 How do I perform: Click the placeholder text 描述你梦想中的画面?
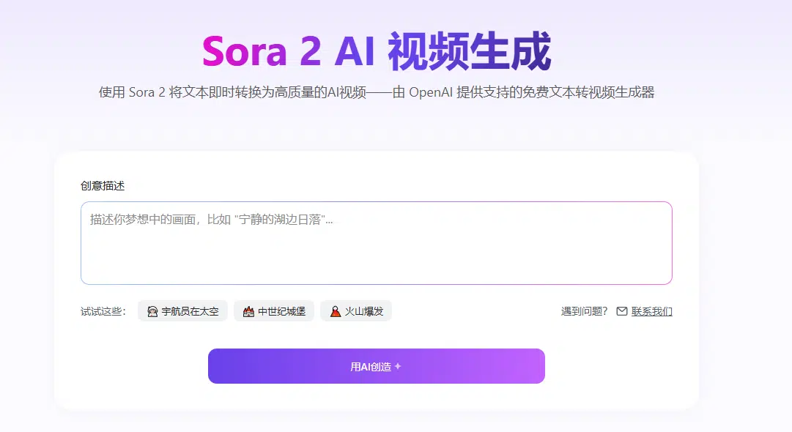tap(211, 220)
